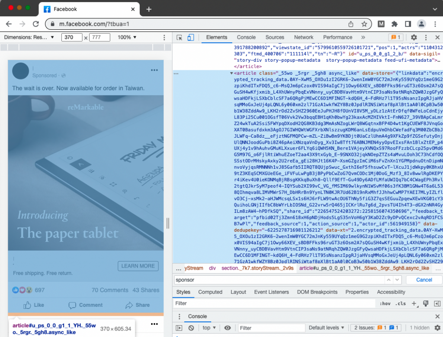Screen dimensions: 443x337
Task: Click the ellipsis beside the selected article node
Action: pyautogui.click(x=176, y=73)
